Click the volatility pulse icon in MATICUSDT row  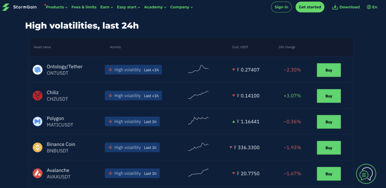pyautogui.click(x=110, y=122)
